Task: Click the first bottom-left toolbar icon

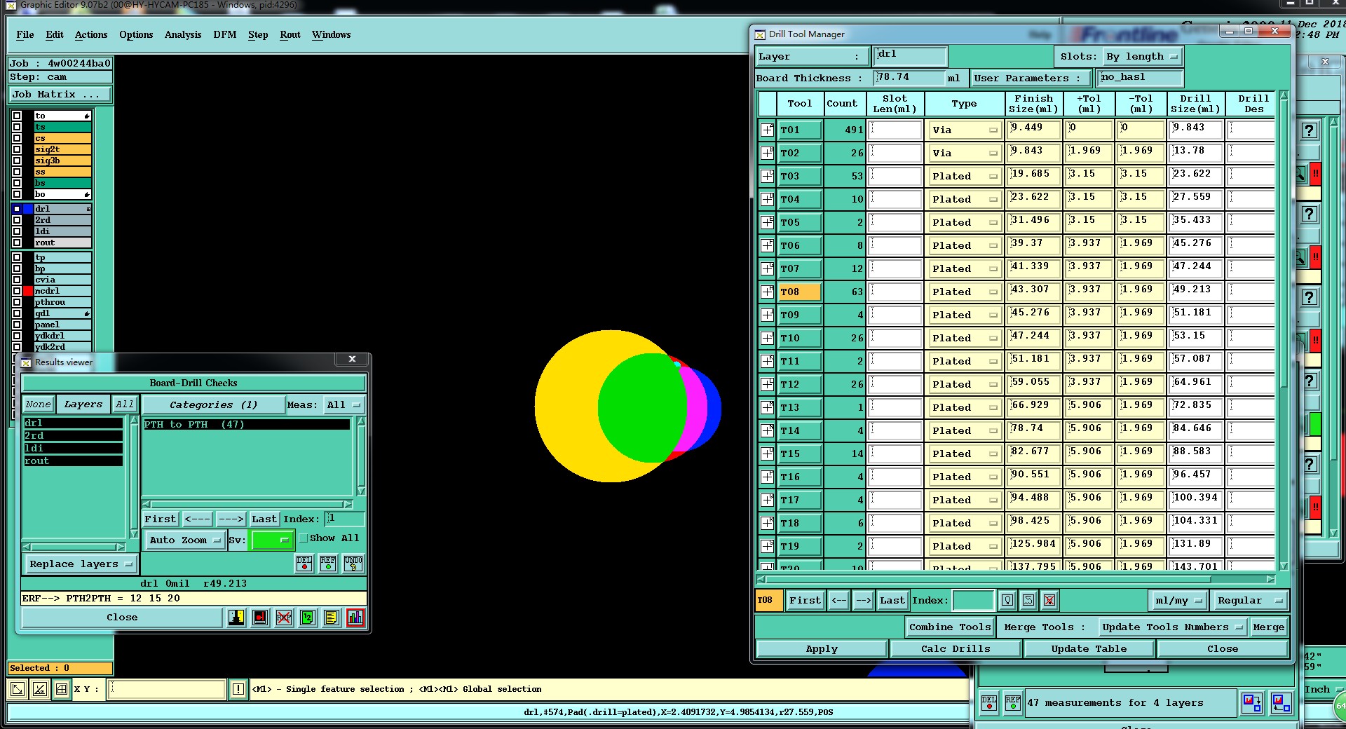Action: click(18, 689)
